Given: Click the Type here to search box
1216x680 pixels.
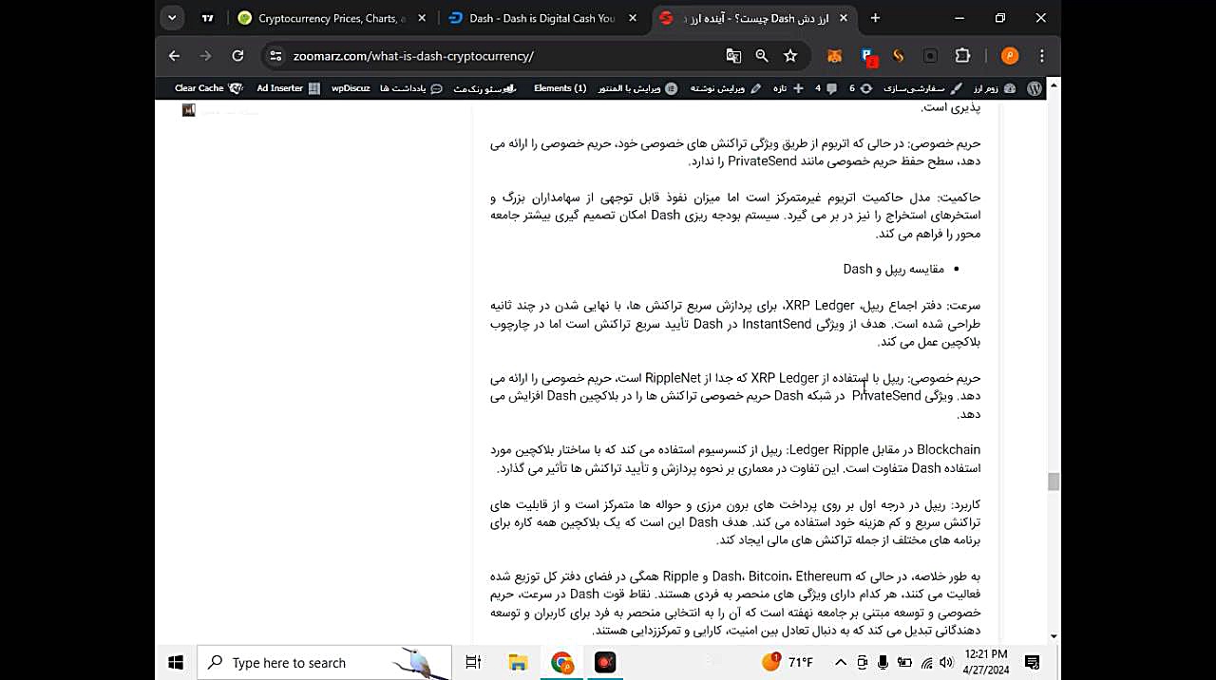Looking at the screenshot, I should (326, 663).
